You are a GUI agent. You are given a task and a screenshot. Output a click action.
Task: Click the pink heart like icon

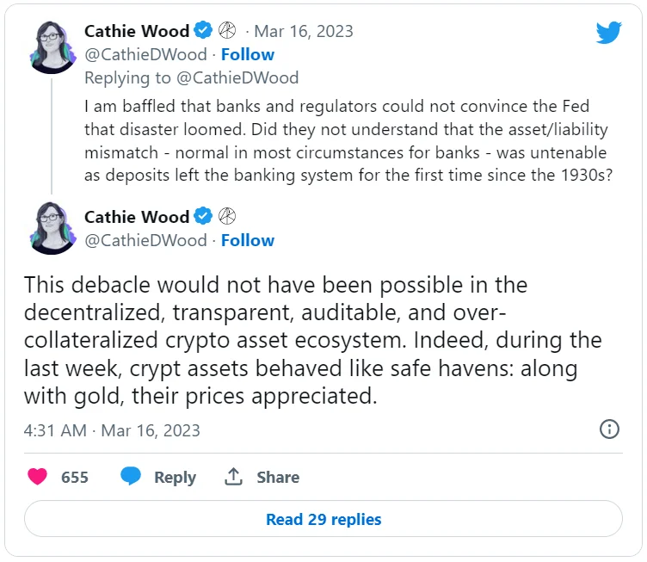pos(38,477)
